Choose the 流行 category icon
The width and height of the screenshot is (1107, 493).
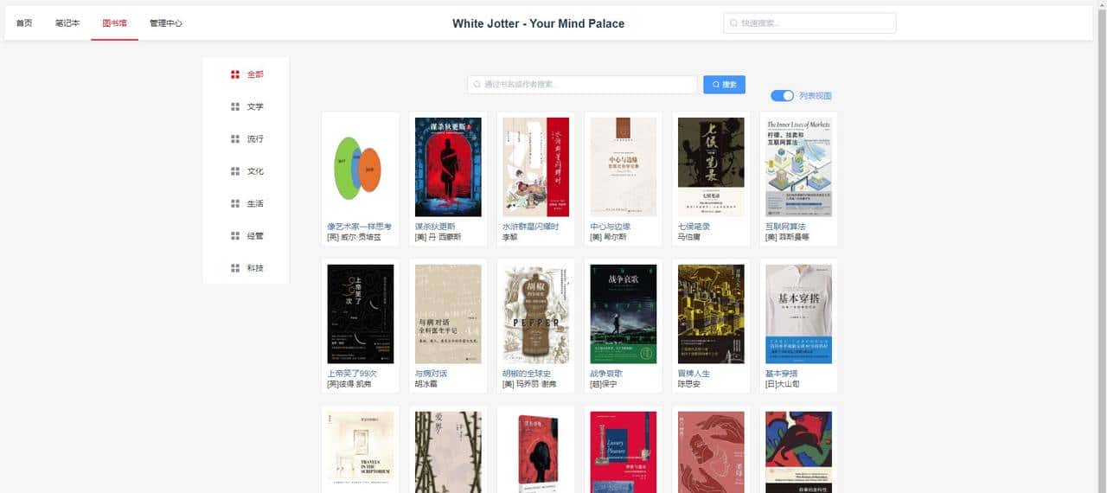click(x=235, y=138)
